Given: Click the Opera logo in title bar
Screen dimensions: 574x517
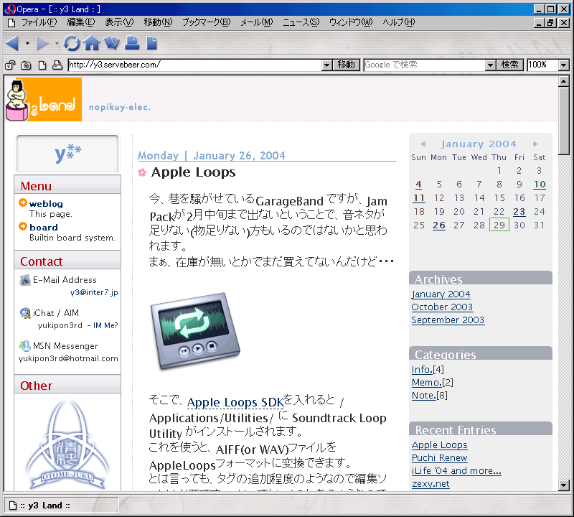Looking at the screenshot, I should 10,9.
